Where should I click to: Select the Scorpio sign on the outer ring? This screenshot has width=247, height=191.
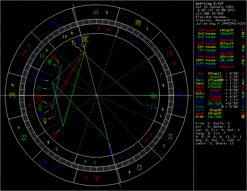53,24
